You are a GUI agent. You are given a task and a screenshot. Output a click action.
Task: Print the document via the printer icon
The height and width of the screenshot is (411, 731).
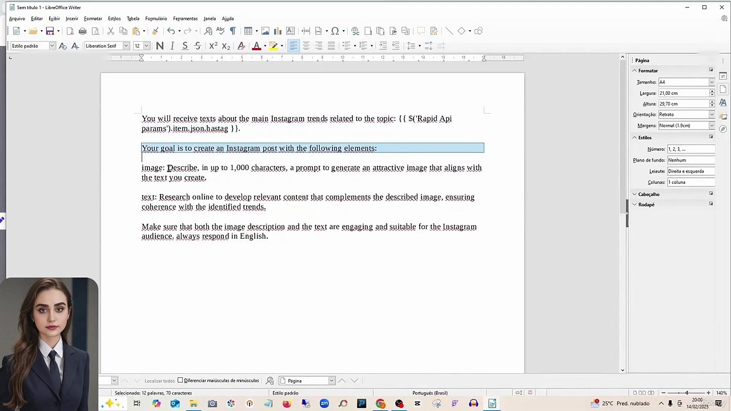tap(82, 31)
